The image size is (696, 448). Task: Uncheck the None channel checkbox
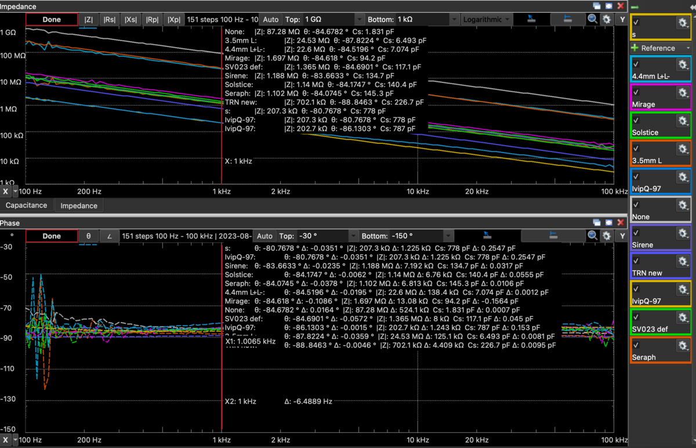tap(636, 204)
